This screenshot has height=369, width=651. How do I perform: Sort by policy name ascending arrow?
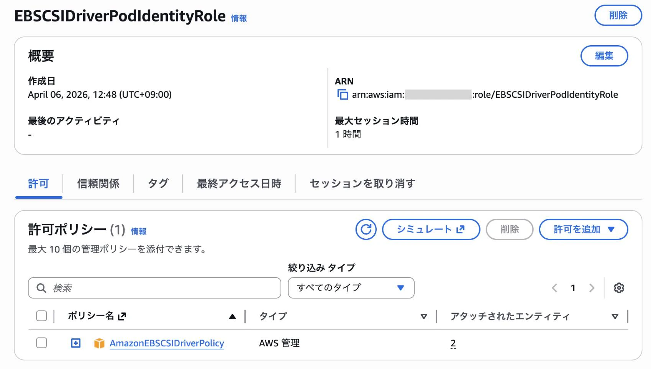(x=232, y=317)
